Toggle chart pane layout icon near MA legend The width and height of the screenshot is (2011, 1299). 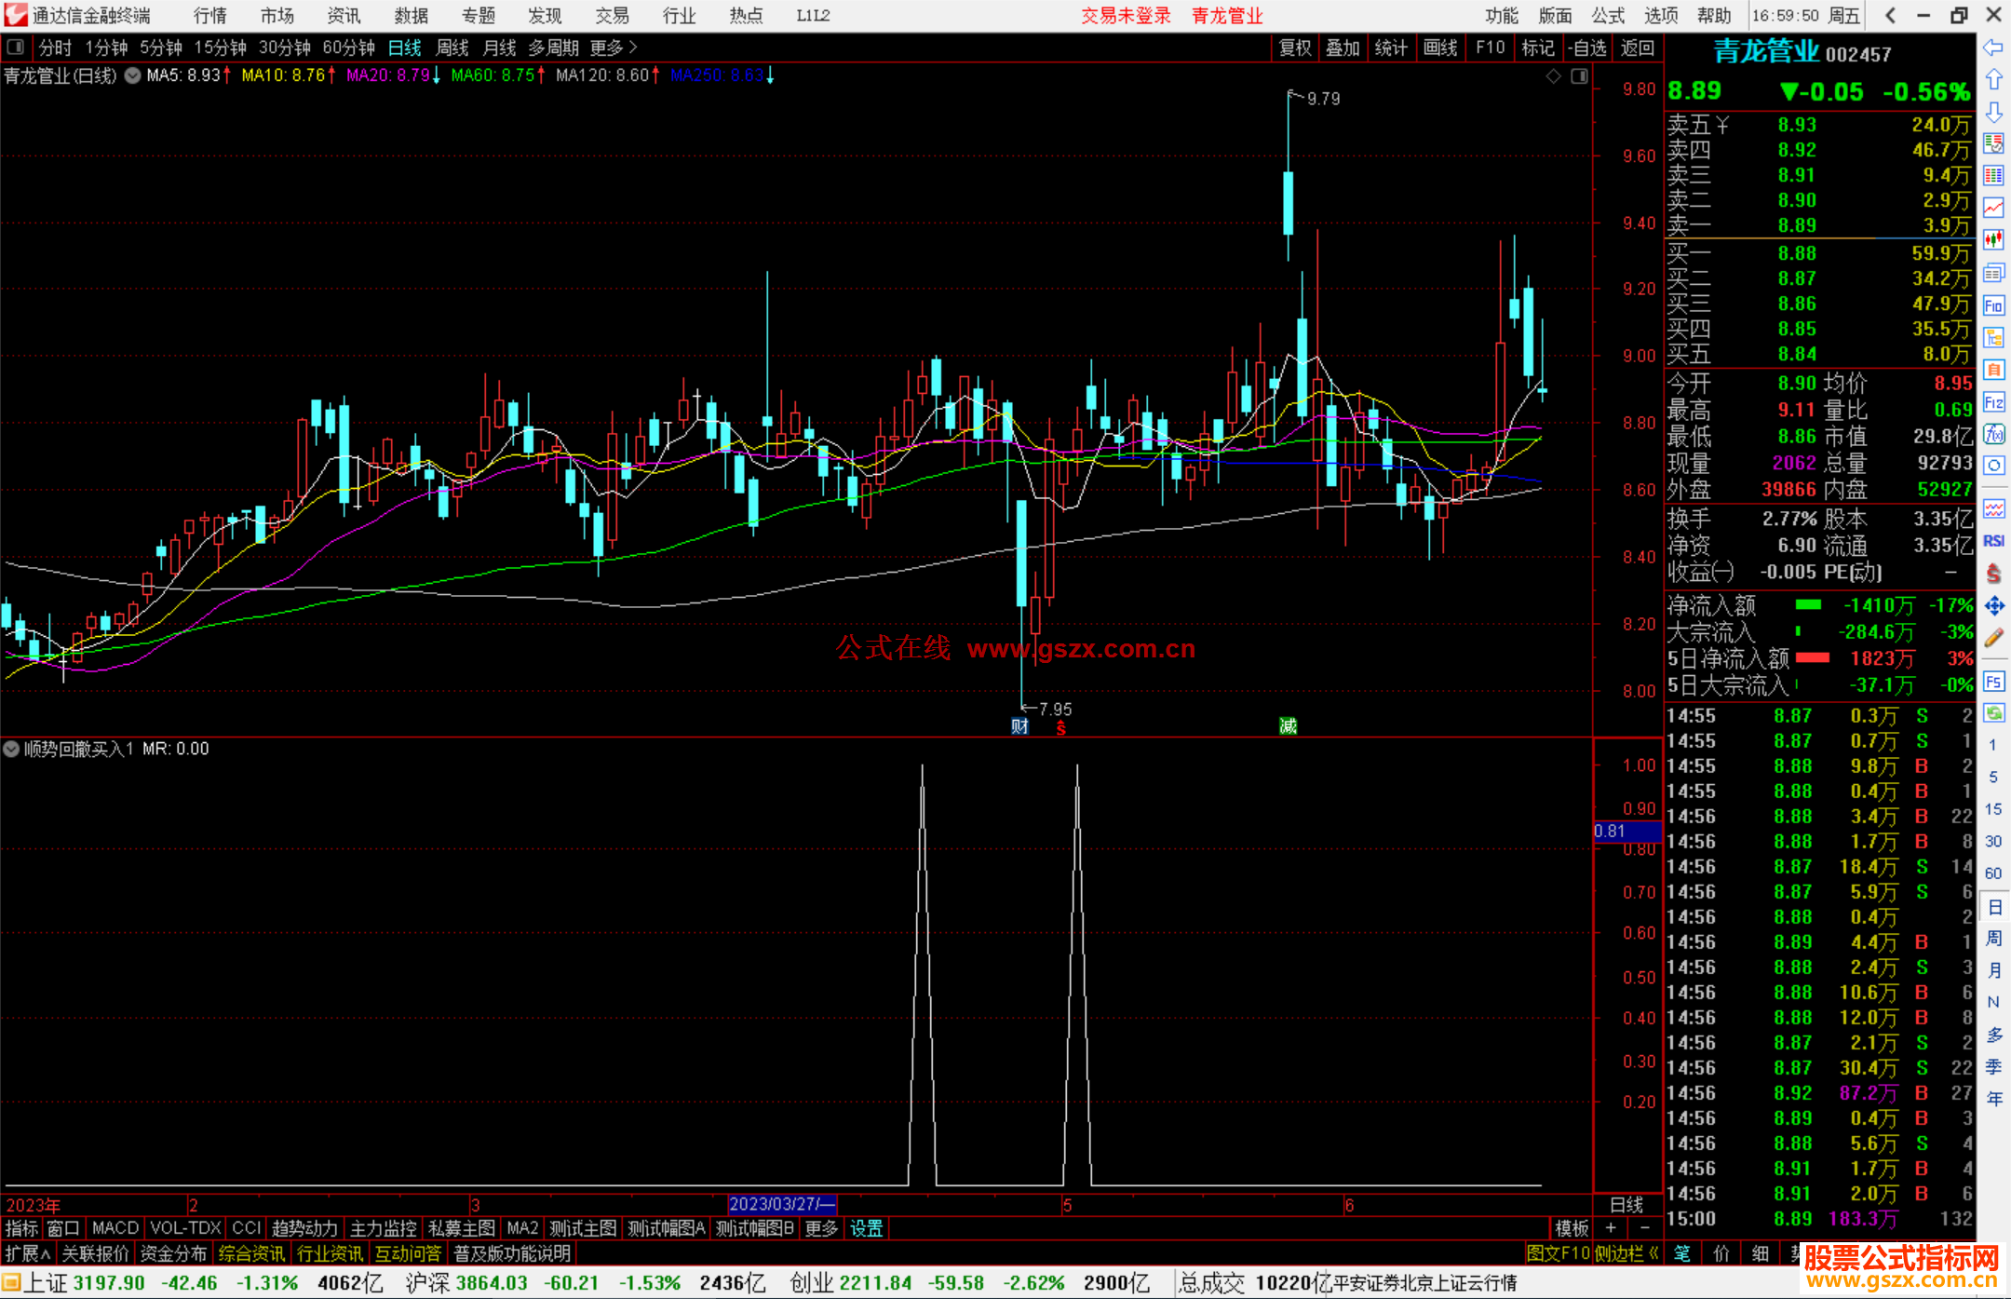click(1579, 76)
